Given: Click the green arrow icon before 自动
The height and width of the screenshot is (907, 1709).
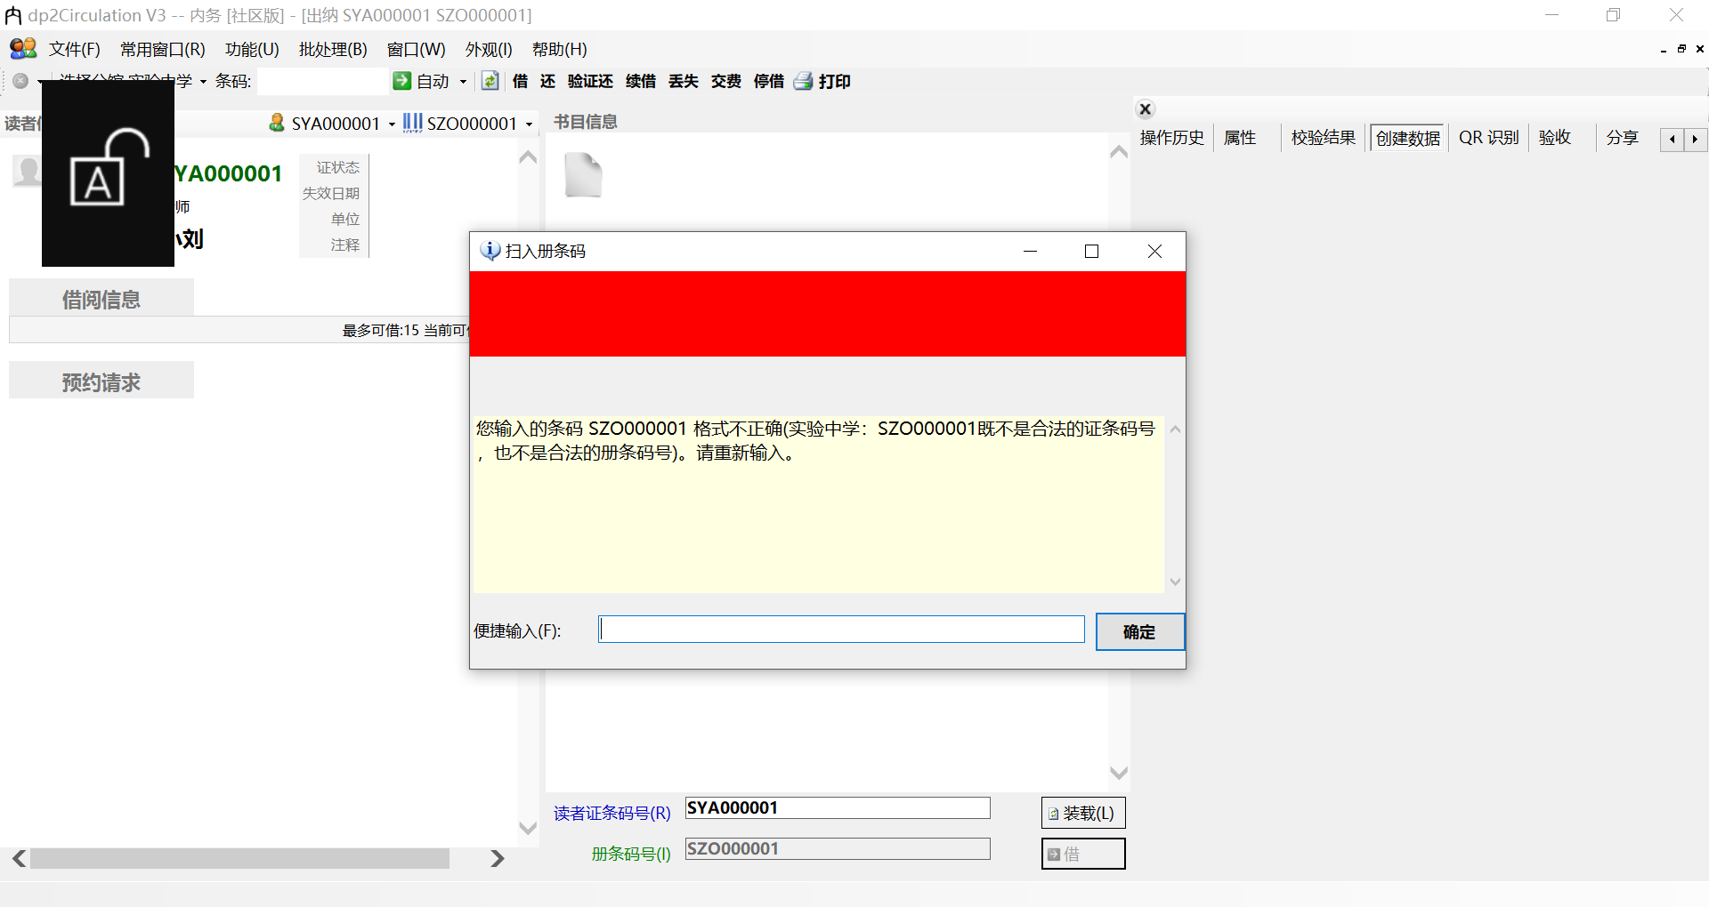Looking at the screenshot, I should [402, 81].
